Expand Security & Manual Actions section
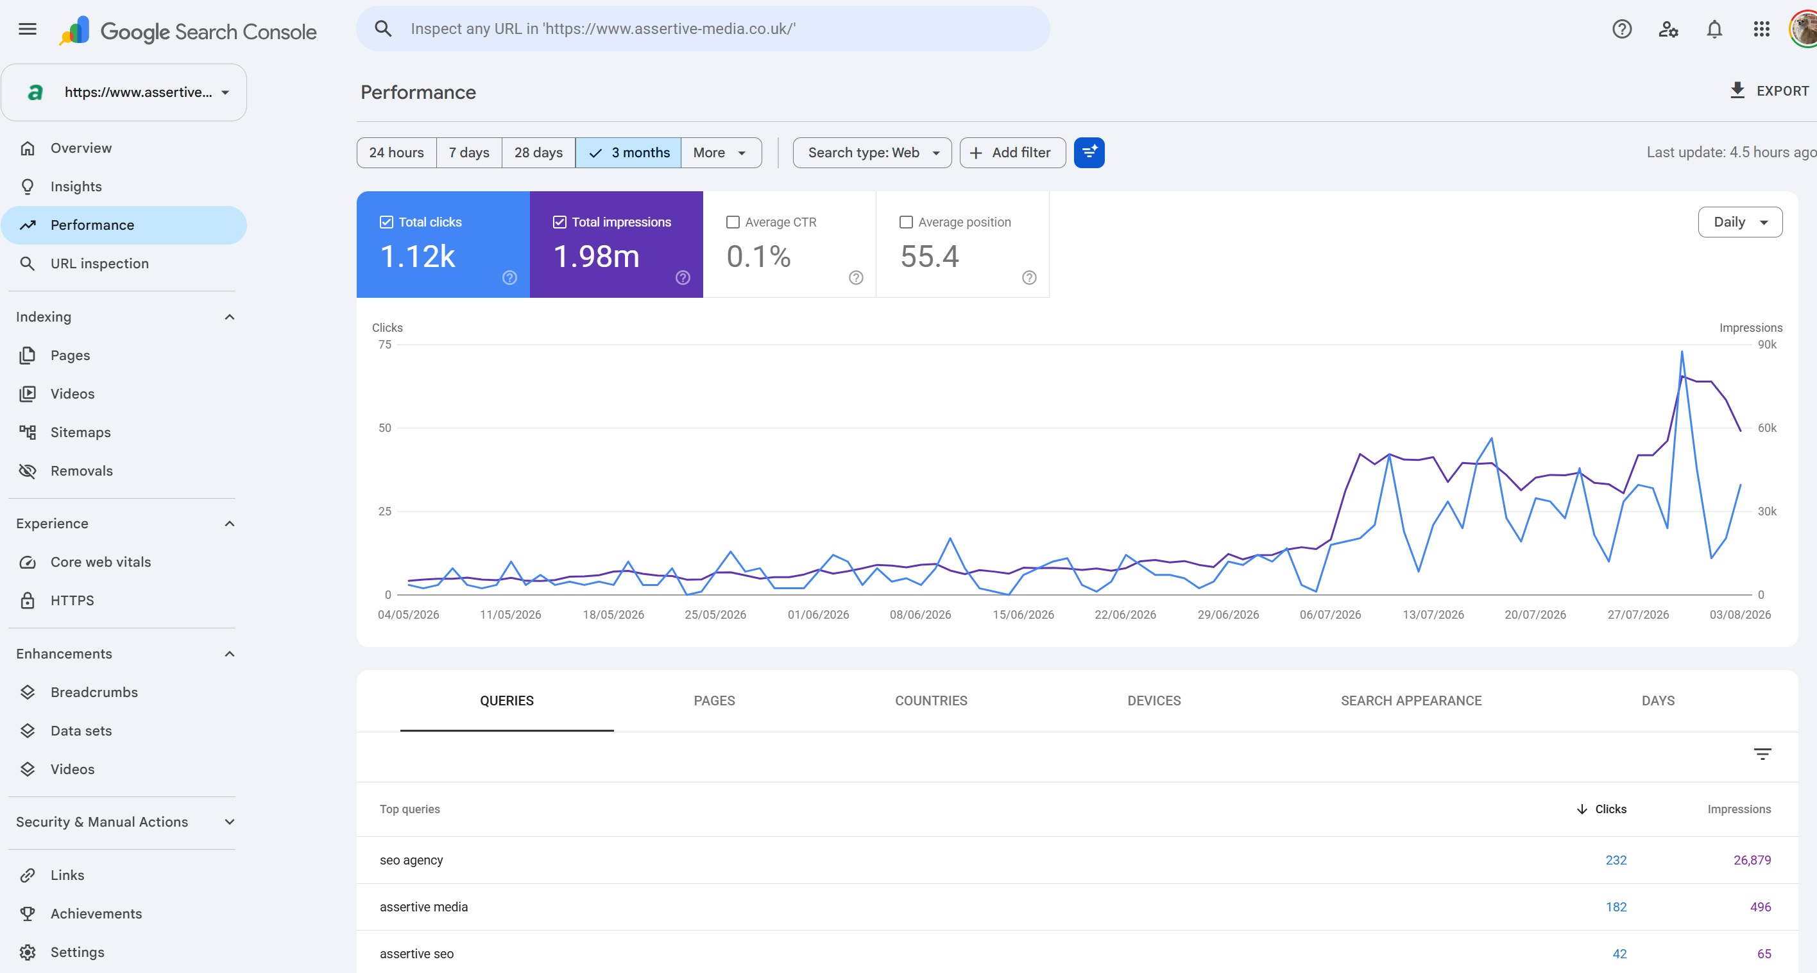 (229, 822)
